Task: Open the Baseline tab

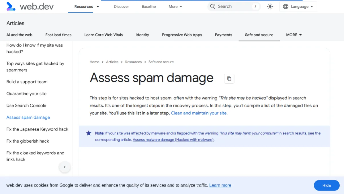Action: 149,7
